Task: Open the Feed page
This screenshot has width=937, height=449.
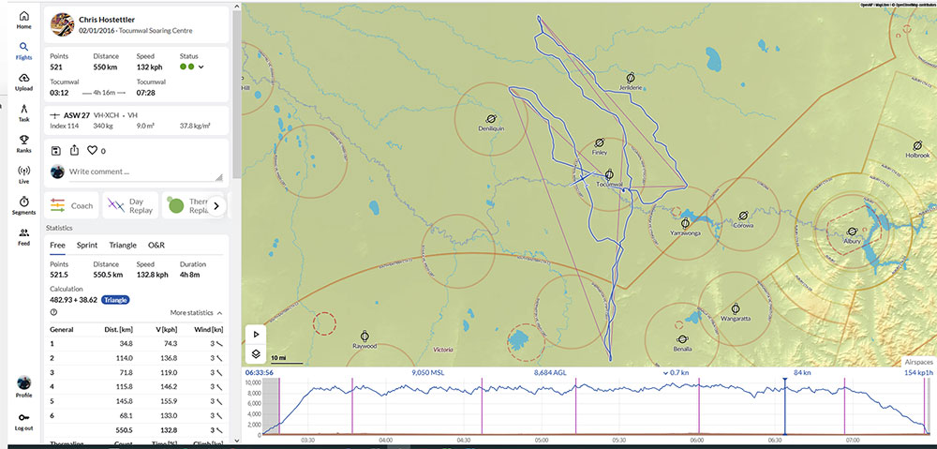Action: (24, 237)
